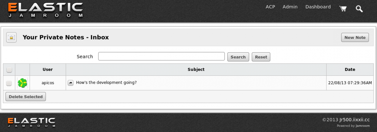Open the ACP menu item
Viewport: 377px width, 132px height.
tap(270, 7)
